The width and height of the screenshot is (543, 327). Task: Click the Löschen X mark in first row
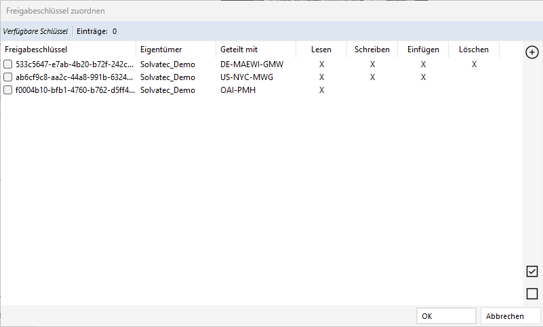pos(474,64)
